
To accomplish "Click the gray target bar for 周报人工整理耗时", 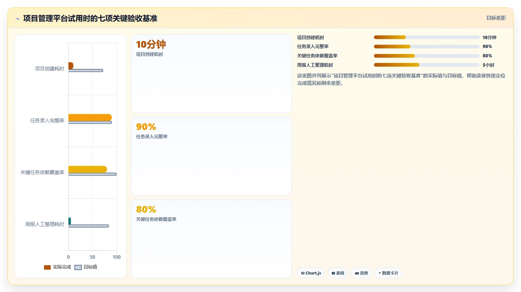I will click(x=89, y=226).
